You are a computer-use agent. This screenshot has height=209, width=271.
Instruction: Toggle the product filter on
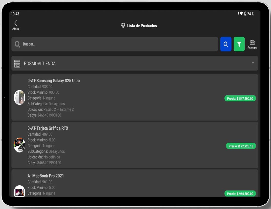click(x=239, y=44)
